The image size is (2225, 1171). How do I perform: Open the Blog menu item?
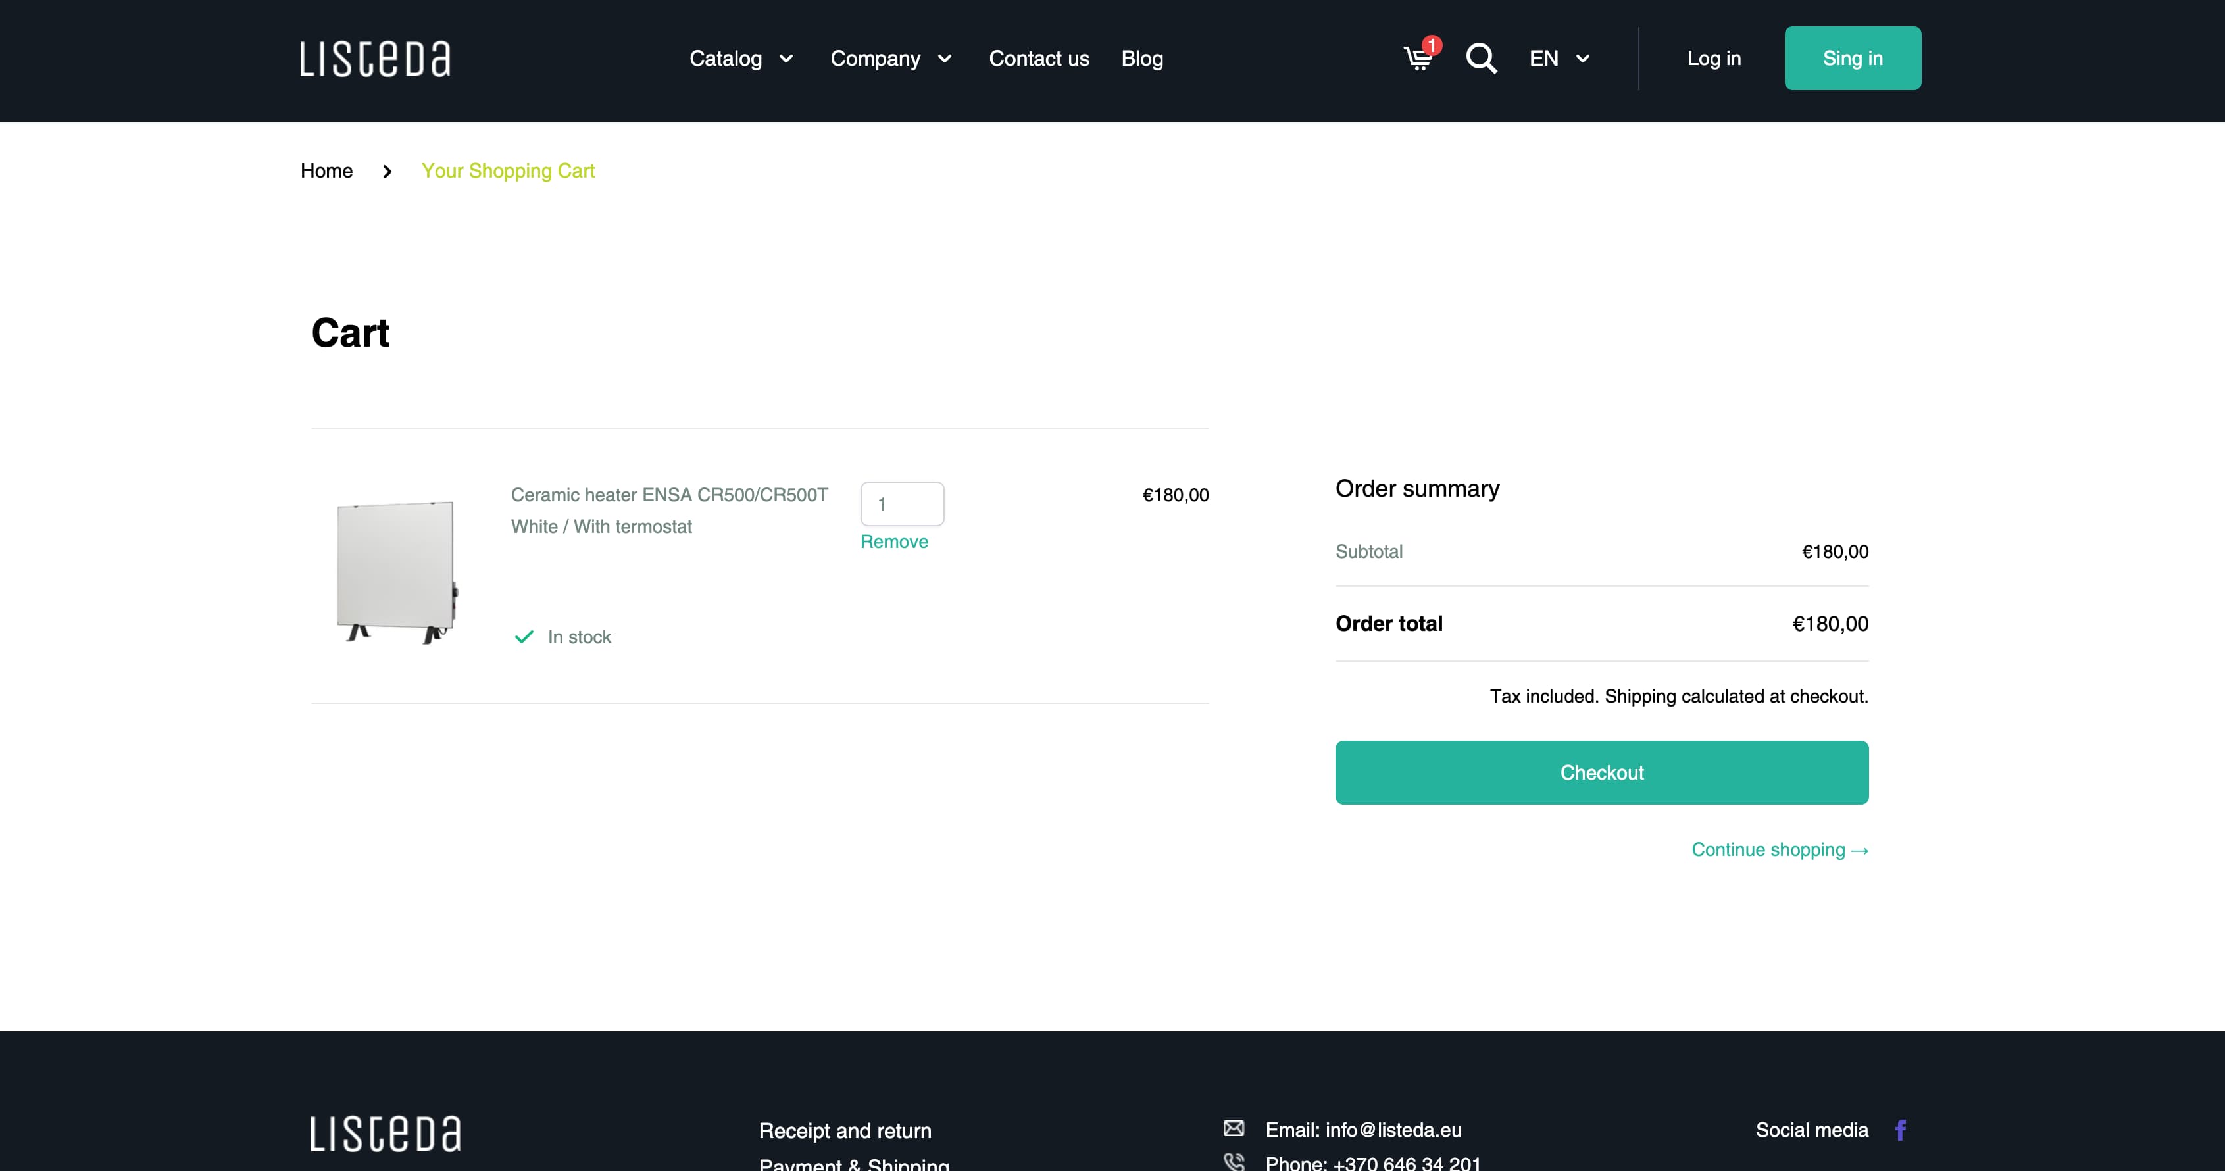(1142, 59)
